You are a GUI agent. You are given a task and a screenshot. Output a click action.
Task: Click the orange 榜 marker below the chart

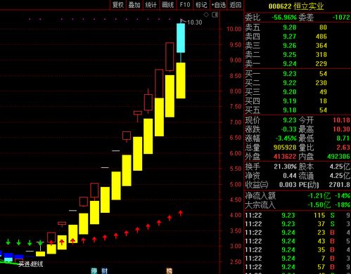pos(170,271)
